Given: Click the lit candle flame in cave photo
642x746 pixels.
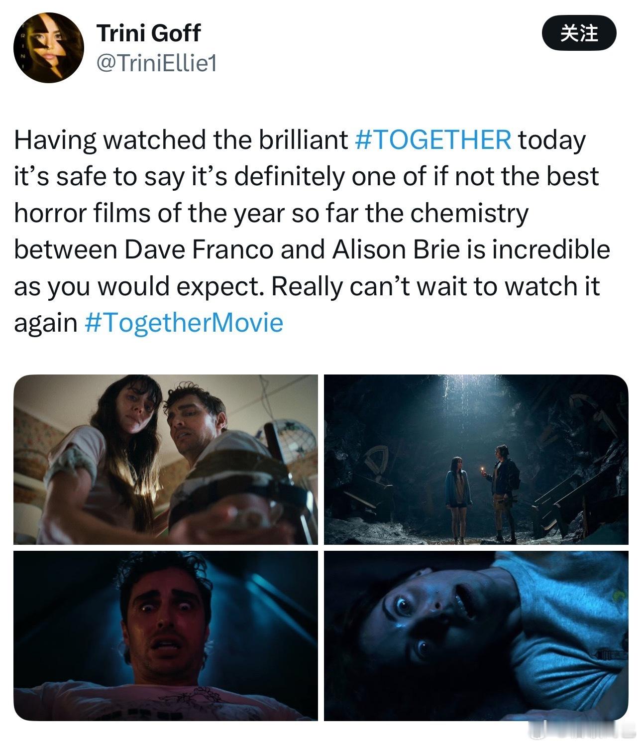Looking at the screenshot, I should 482,468.
